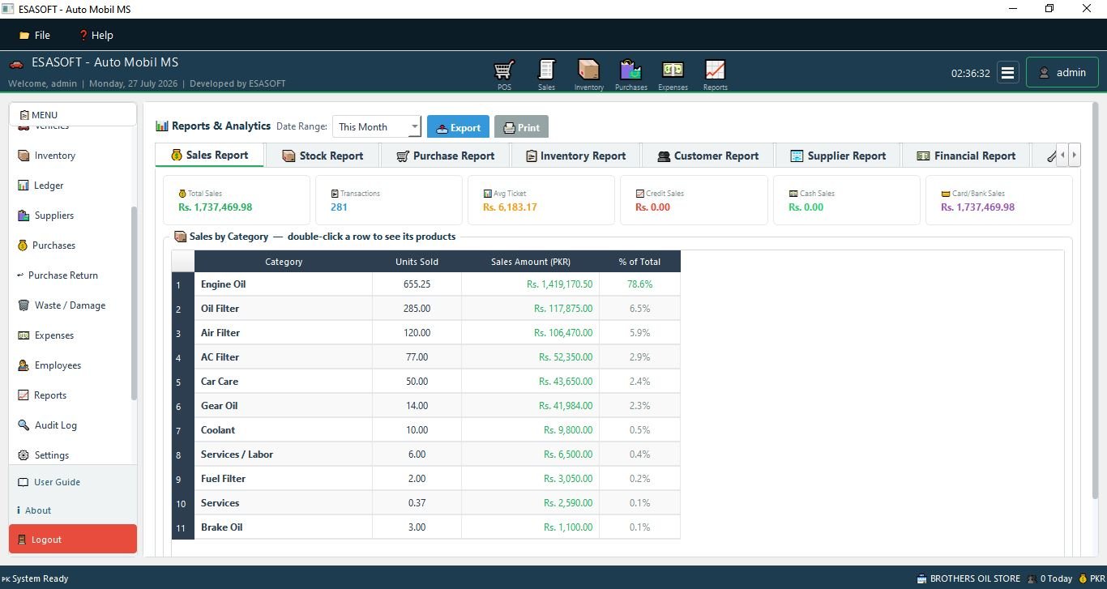1107x589 pixels.
Task: Click the Audit Log sidebar item
Action: tap(48, 425)
